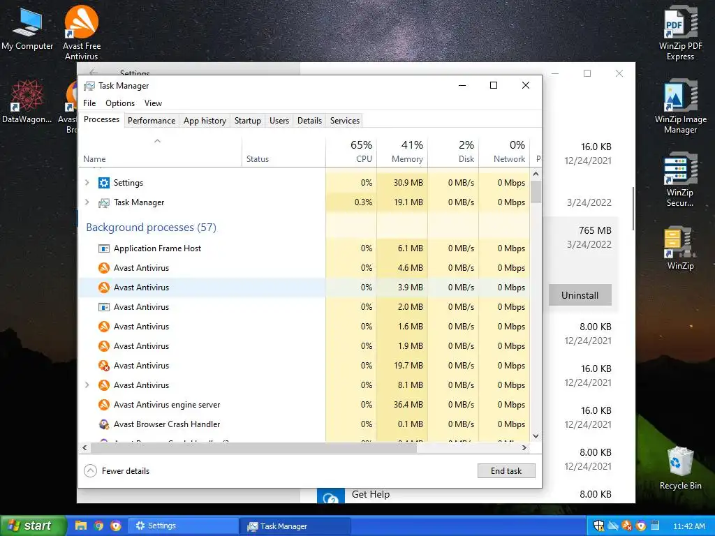Click Avast icon on the 19.7 MB row

pos(104,366)
